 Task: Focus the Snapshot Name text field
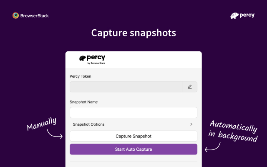(133, 113)
